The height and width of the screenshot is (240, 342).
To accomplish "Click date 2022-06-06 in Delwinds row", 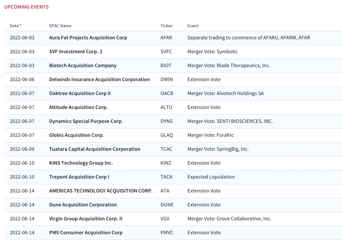I will tap(22, 79).
